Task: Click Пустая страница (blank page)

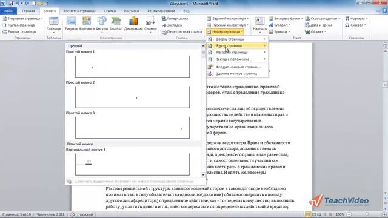Action: 19,25
